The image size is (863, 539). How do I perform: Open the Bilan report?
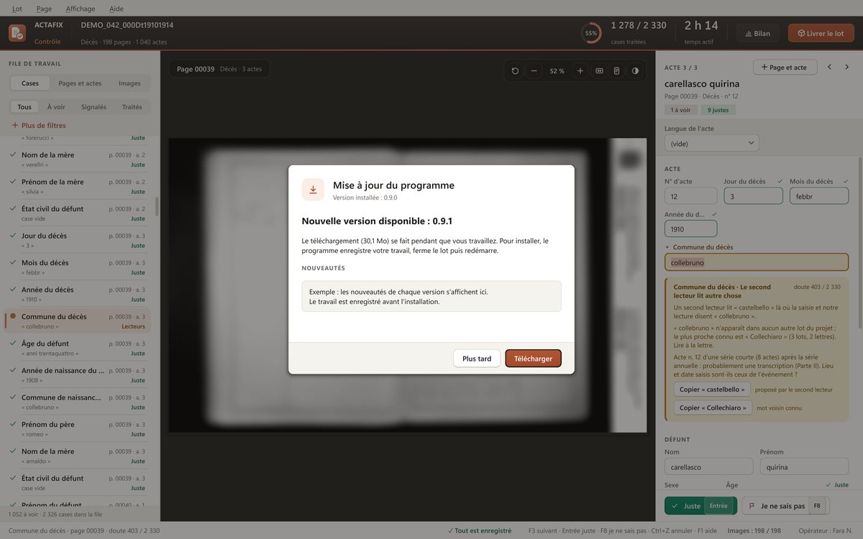click(x=758, y=33)
